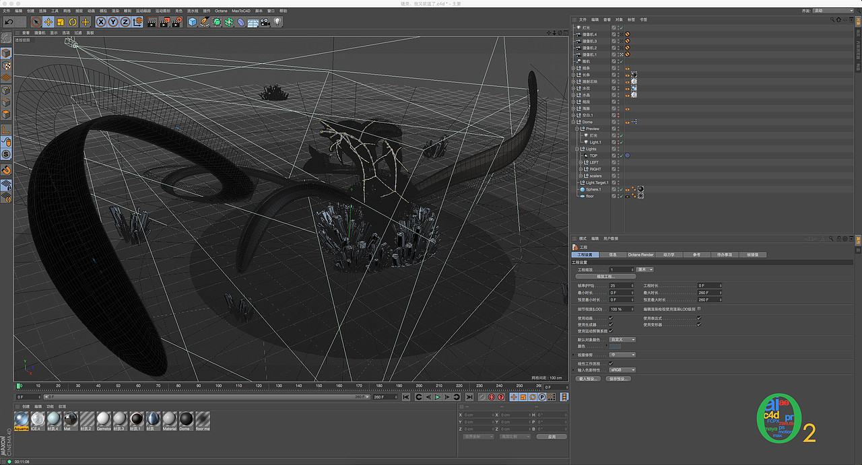Toggle the X axis lock icon
This screenshot has height=465, width=862.
coord(101,22)
